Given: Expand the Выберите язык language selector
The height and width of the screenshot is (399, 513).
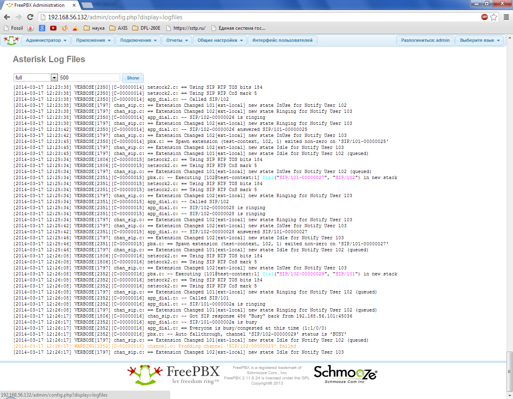Looking at the screenshot, I should tap(479, 40).
